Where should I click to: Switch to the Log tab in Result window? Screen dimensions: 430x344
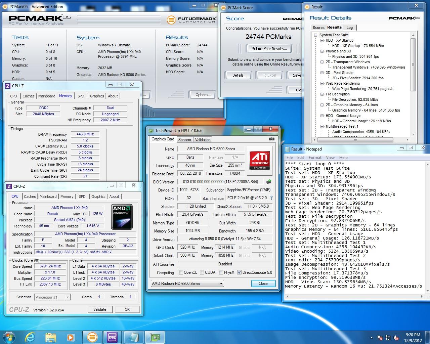(x=350, y=28)
